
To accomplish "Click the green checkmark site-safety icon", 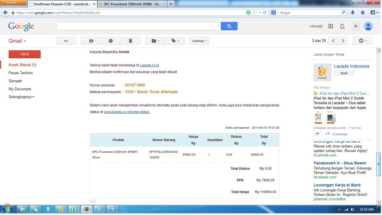I will tap(248, 12).
